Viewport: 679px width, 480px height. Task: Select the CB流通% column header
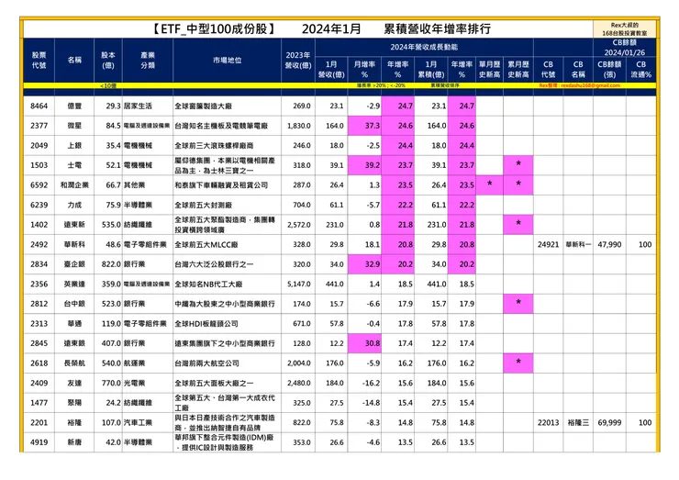click(x=640, y=70)
